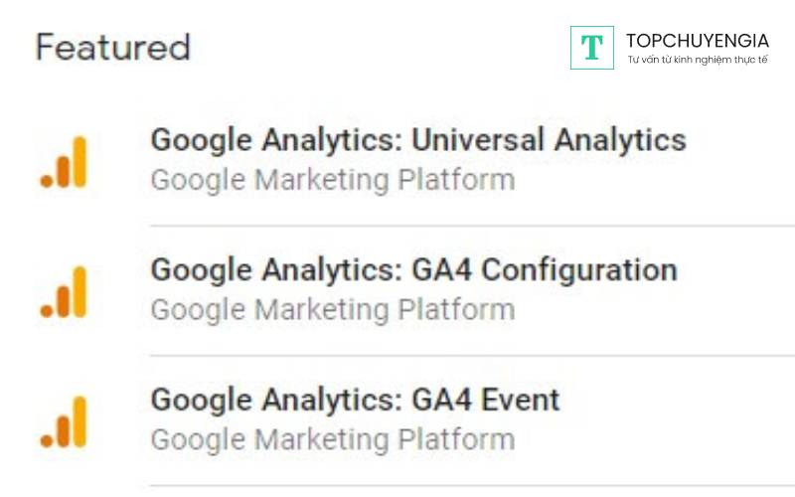
Task: Click divider line below GA4 Event entry
Action: (472, 485)
